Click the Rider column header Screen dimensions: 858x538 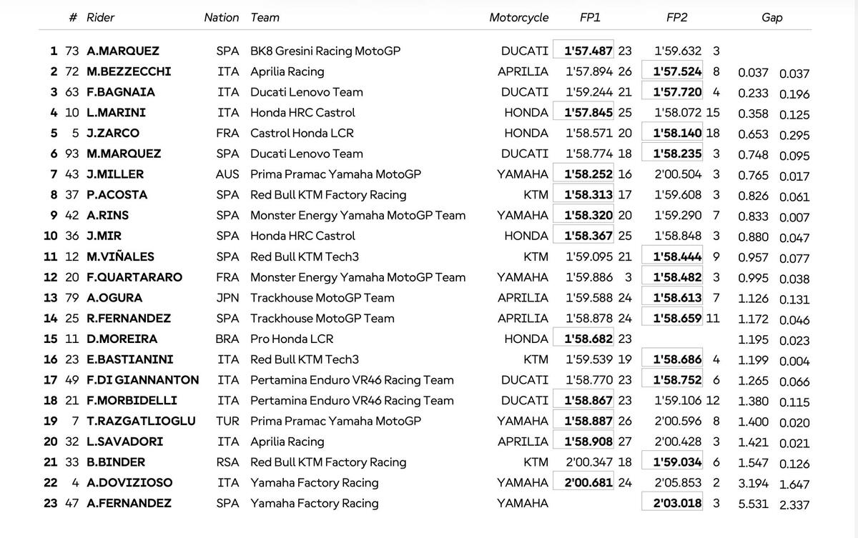[100, 17]
